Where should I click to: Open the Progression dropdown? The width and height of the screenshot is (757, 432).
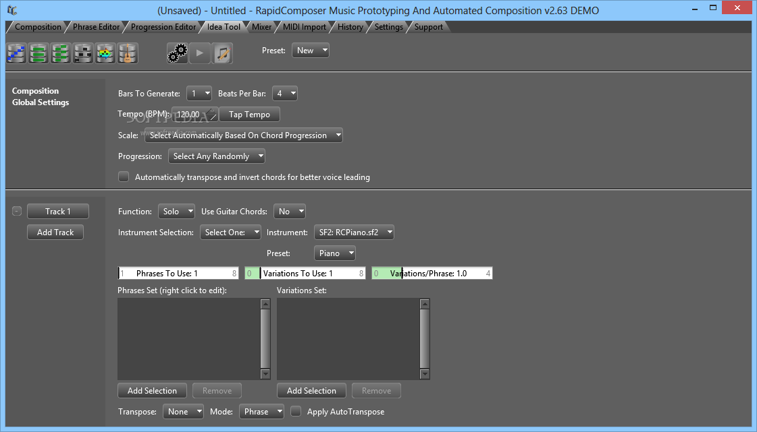pyautogui.click(x=217, y=156)
